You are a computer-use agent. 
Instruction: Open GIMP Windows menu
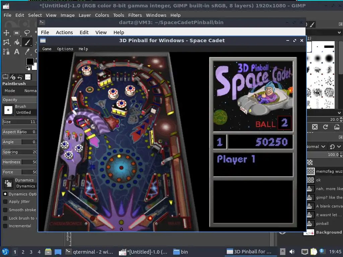point(156,15)
